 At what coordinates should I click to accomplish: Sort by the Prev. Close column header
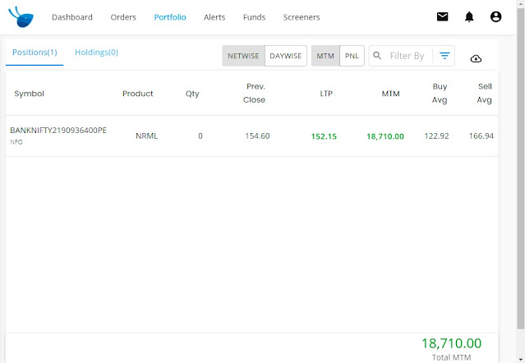[x=254, y=93]
